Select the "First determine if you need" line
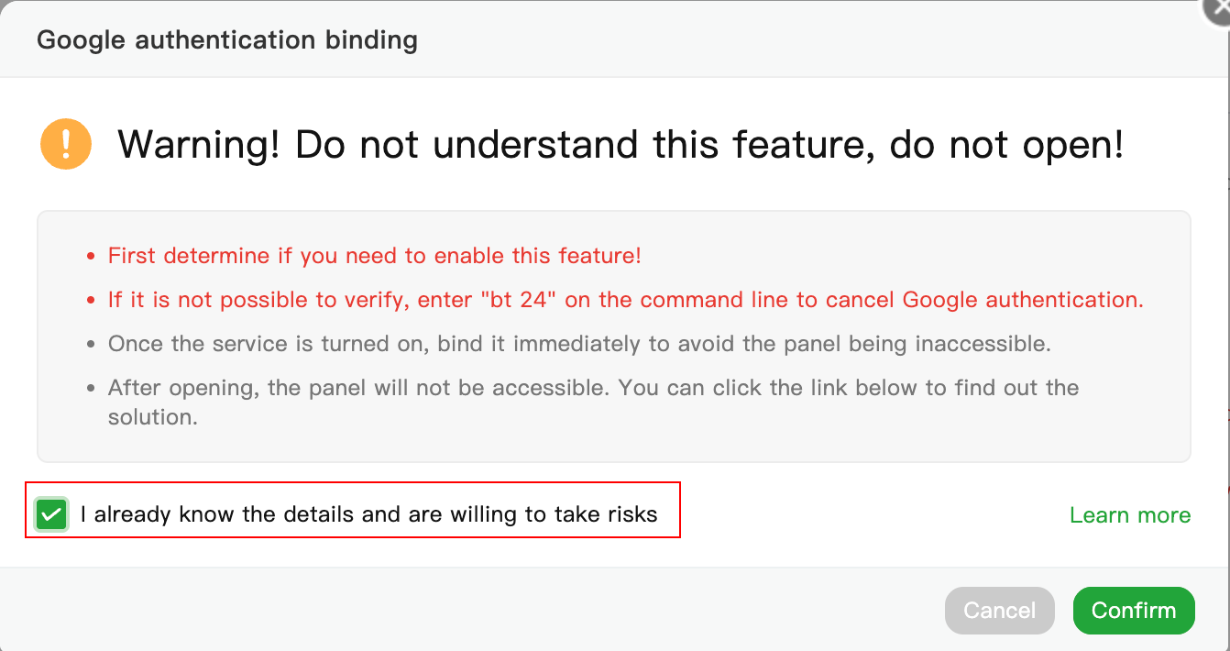This screenshot has width=1230, height=651. pyautogui.click(x=374, y=256)
